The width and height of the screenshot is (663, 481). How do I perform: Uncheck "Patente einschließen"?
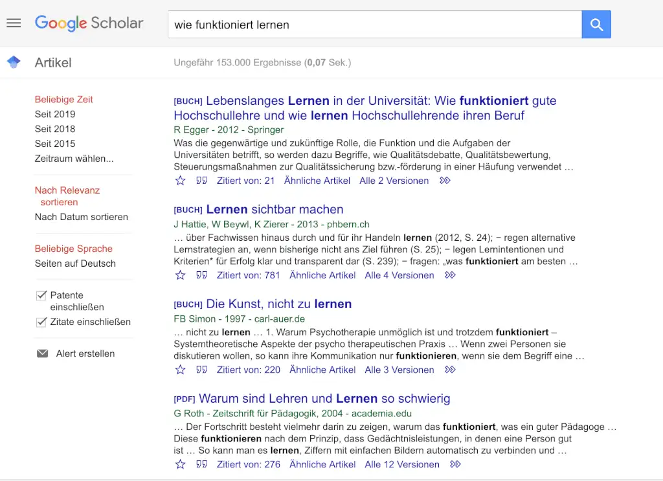[x=41, y=295]
